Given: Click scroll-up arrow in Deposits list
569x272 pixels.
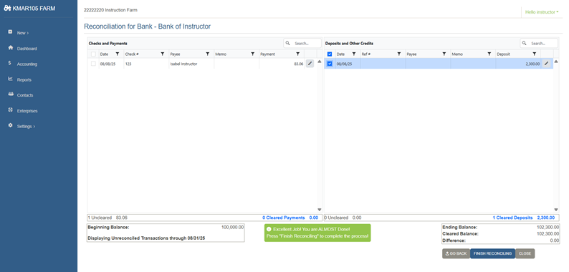Looking at the screenshot, I should 556,62.
